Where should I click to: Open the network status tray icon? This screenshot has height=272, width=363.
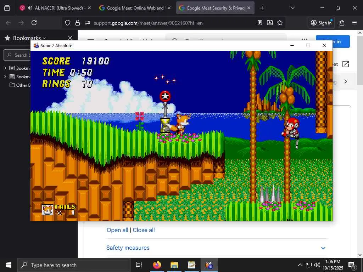click(x=309, y=265)
